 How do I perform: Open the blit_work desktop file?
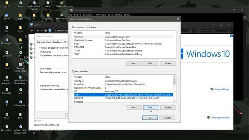7,91
